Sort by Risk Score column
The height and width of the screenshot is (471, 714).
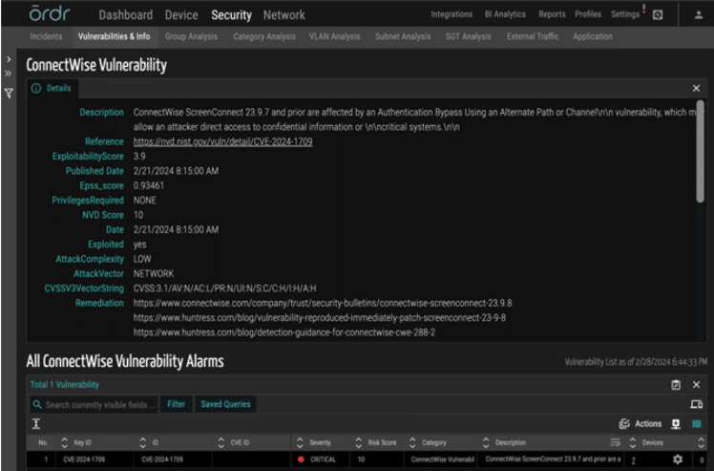[358, 442]
